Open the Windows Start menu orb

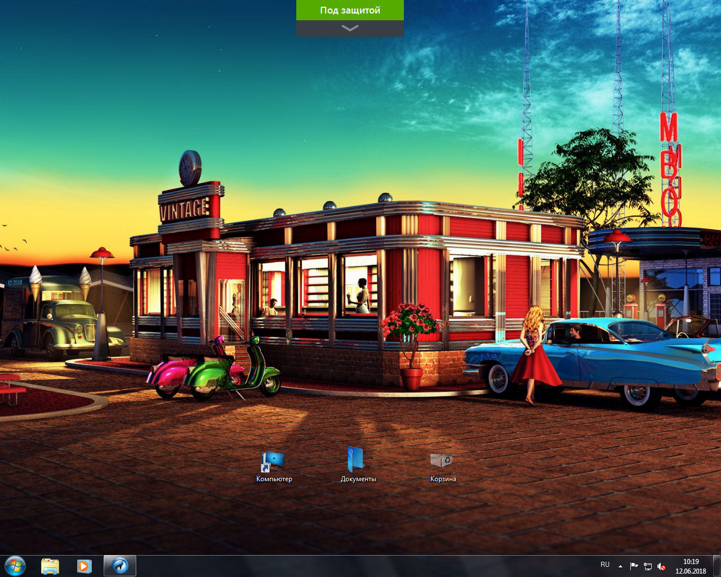(15, 566)
